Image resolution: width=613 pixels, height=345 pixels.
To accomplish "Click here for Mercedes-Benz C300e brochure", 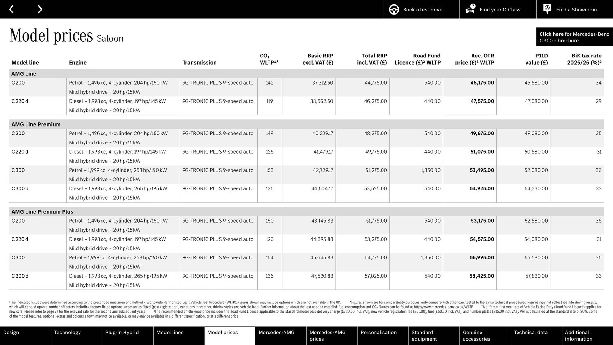I will [574, 36].
